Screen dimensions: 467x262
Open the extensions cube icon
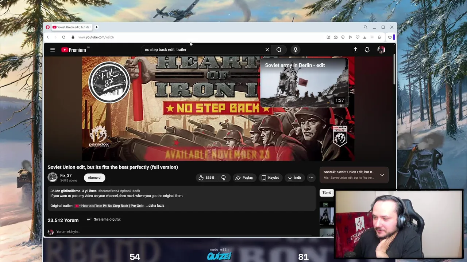point(390,37)
